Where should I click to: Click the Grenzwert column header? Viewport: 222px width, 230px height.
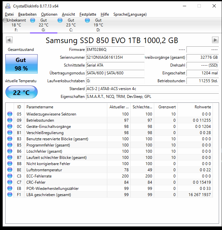166,107
